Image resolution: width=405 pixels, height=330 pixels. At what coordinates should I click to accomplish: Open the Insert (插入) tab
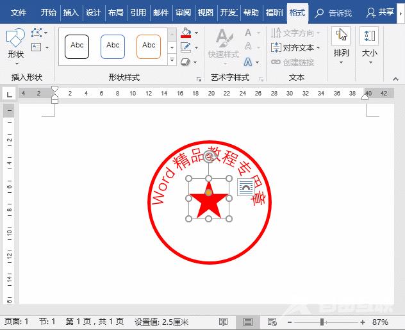pos(70,12)
